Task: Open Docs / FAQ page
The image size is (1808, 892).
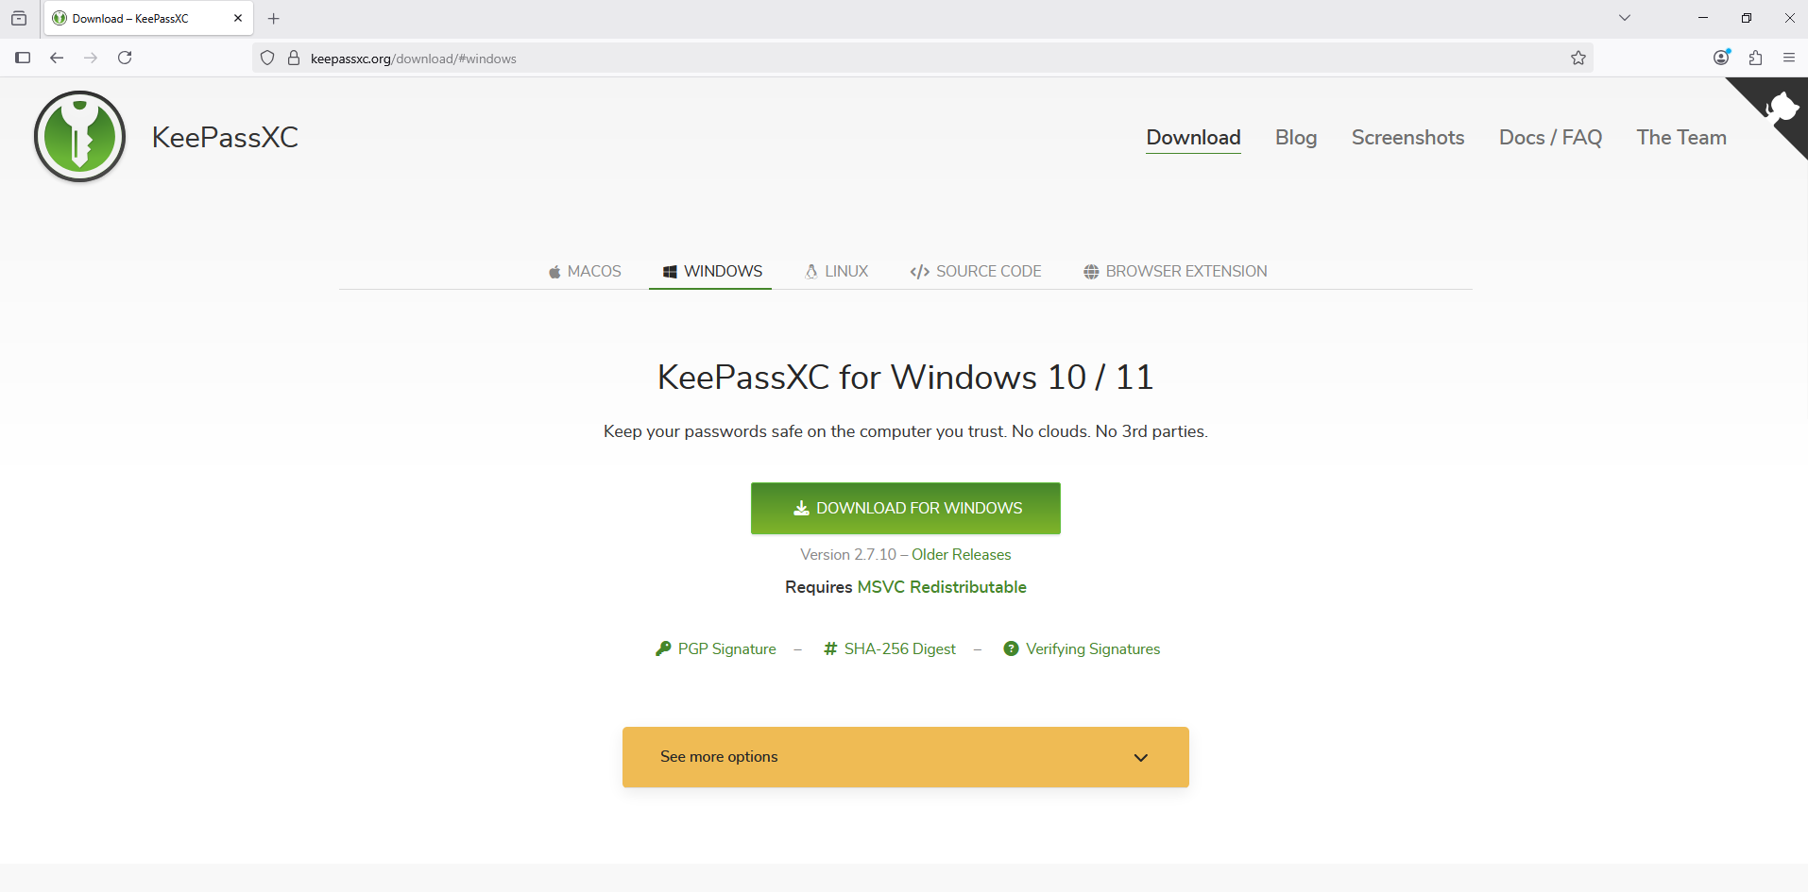Action: pos(1550,138)
